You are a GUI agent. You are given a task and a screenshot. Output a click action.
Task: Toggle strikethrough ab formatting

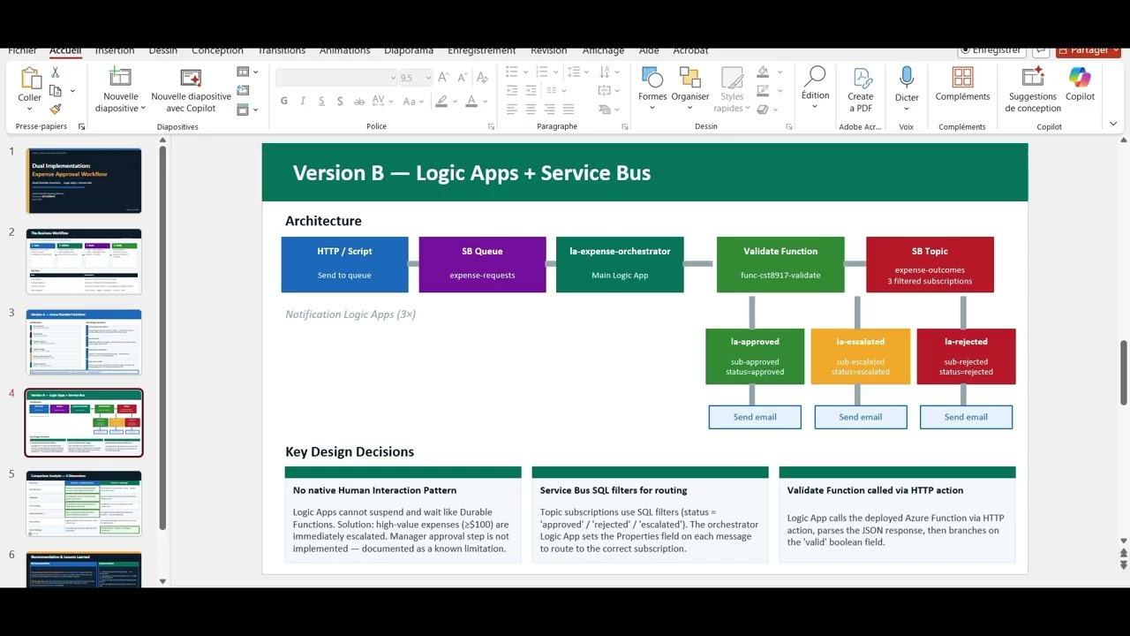[361, 102]
